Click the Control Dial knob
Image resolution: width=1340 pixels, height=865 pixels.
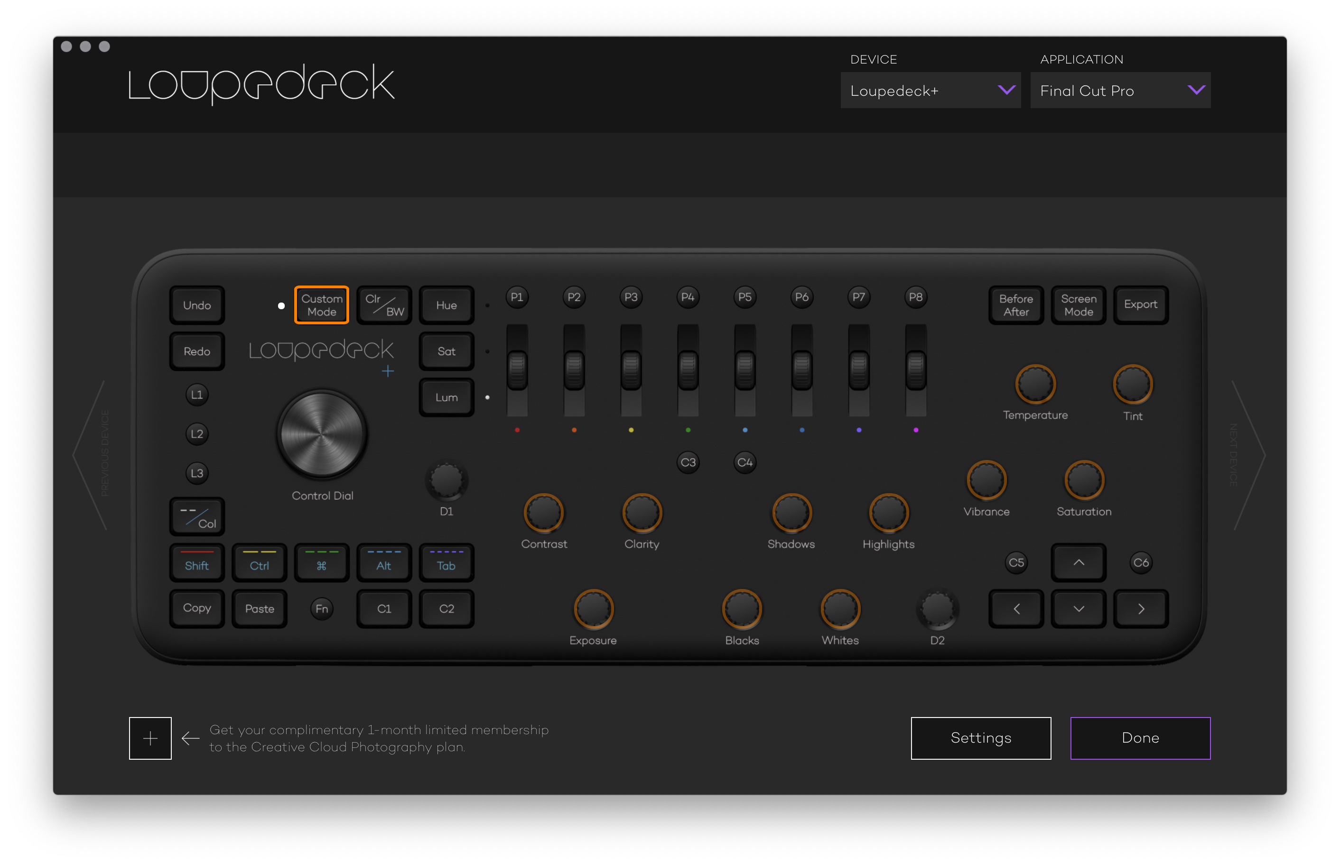[x=322, y=433]
